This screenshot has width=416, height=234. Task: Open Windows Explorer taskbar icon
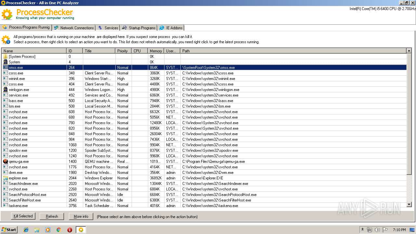(x=37, y=230)
